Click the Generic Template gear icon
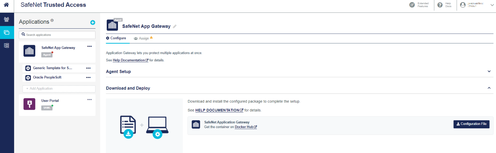 (28, 68)
